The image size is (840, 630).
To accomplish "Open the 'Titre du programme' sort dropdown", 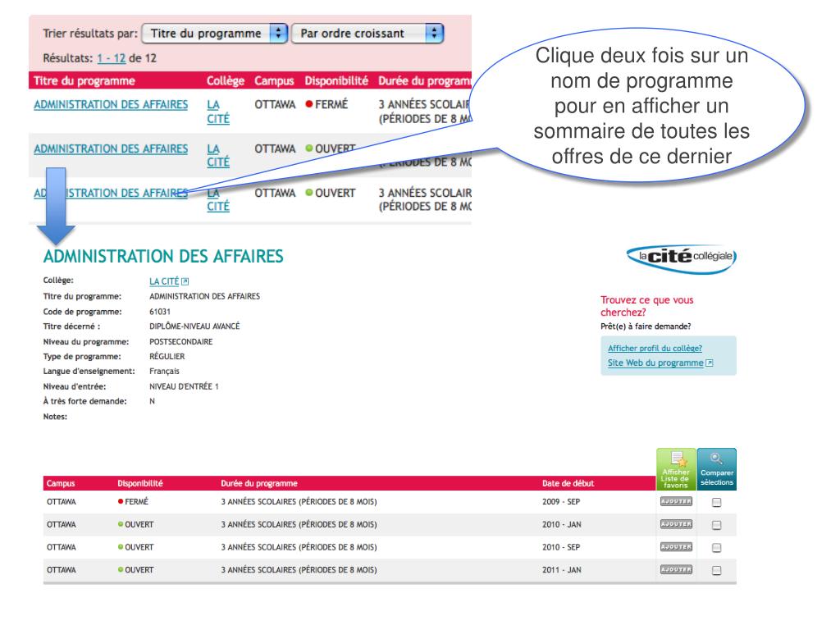I will pos(214,33).
